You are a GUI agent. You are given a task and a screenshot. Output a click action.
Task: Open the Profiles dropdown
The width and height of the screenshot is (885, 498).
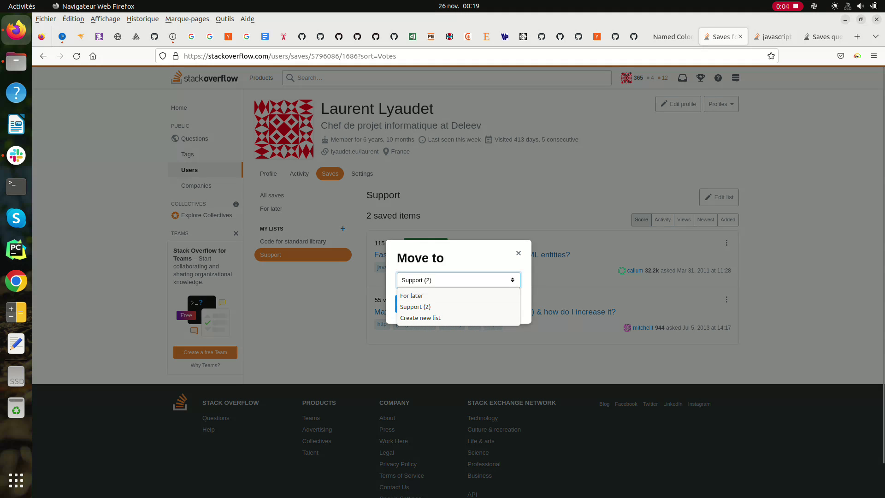click(x=721, y=104)
